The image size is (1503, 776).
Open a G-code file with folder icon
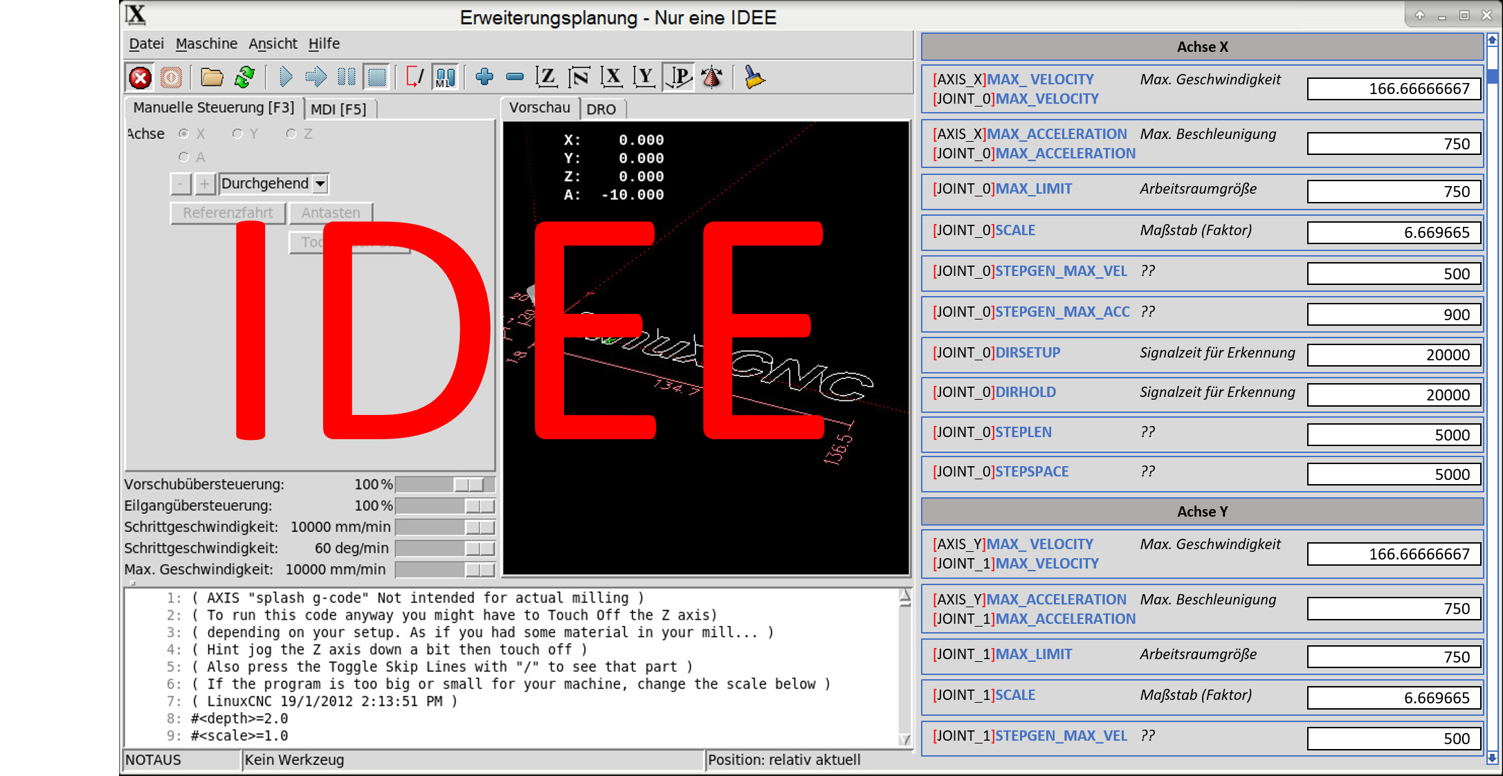point(212,77)
